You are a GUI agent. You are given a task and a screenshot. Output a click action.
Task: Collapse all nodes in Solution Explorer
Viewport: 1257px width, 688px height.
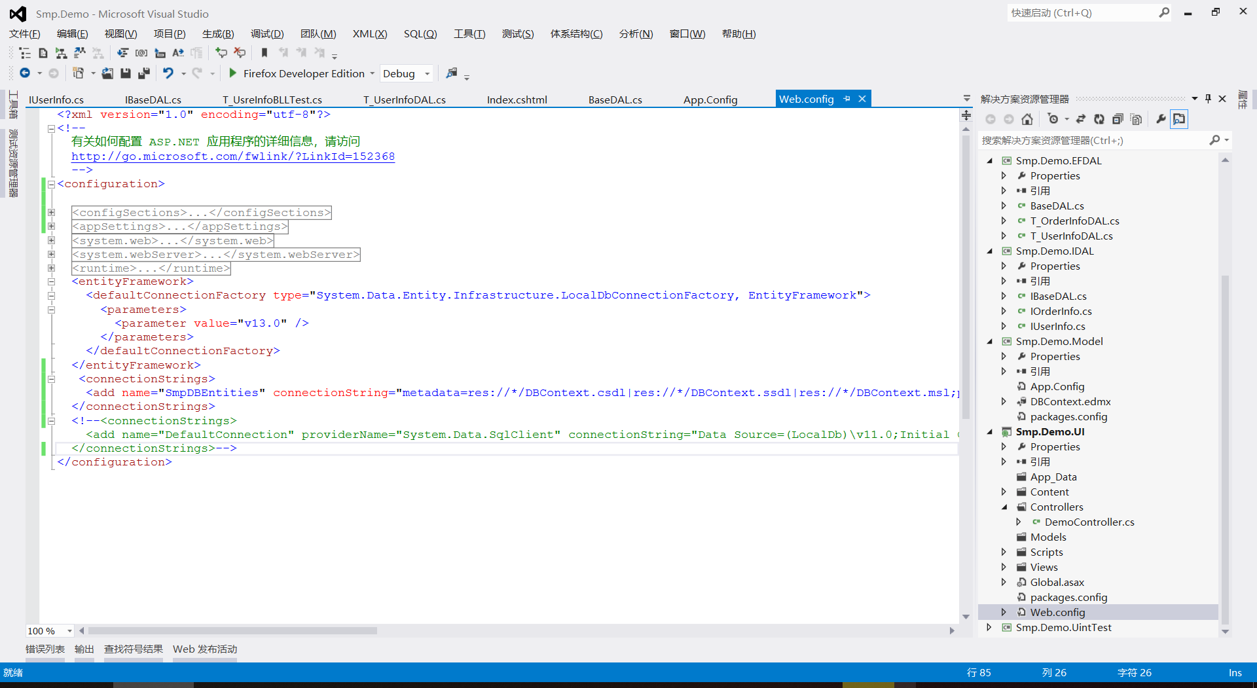pyautogui.click(x=1118, y=119)
